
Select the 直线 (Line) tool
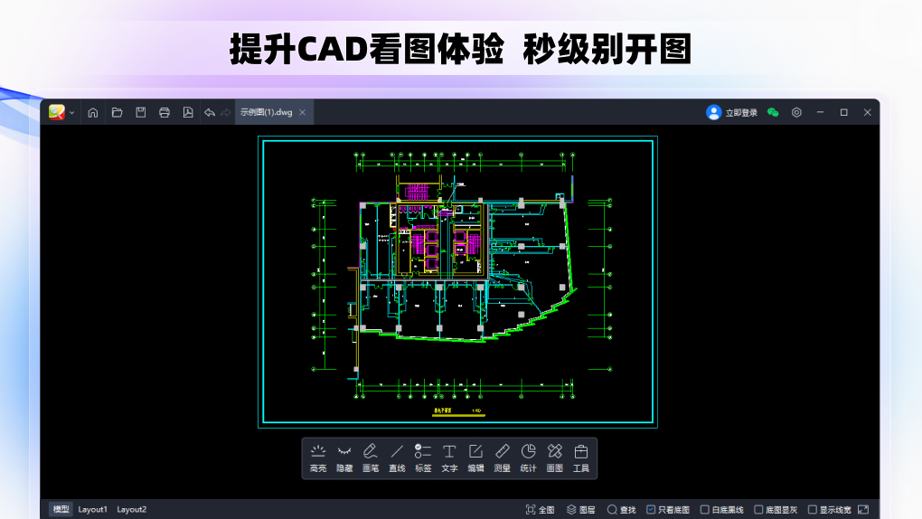coord(397,457)
